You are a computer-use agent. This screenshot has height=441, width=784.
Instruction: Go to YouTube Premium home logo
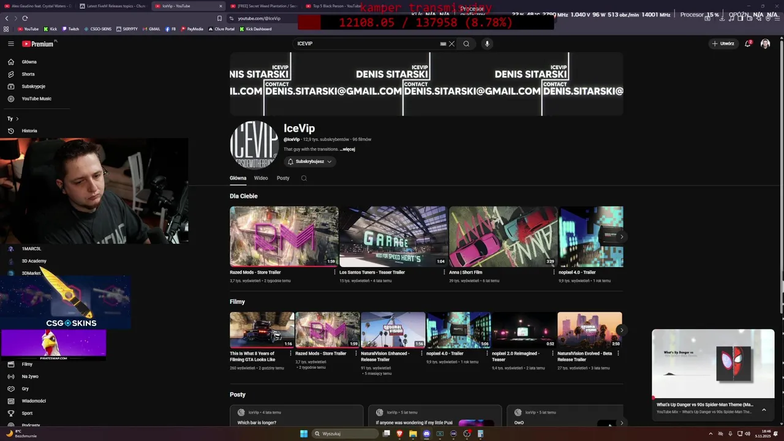38,43
